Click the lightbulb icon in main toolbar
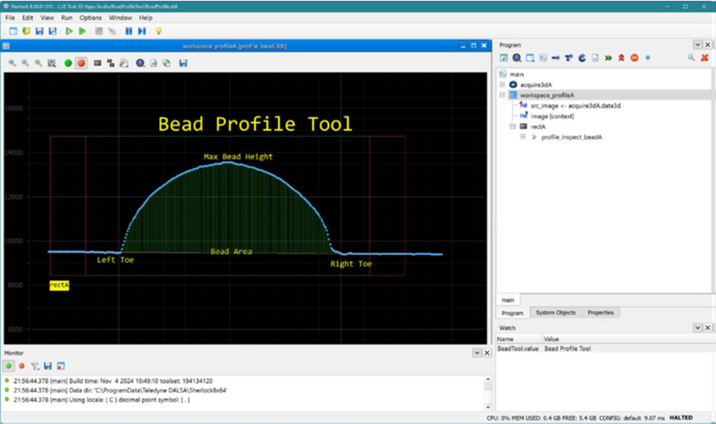The height and width of the screenshot is (424, 716). point(159,31)
